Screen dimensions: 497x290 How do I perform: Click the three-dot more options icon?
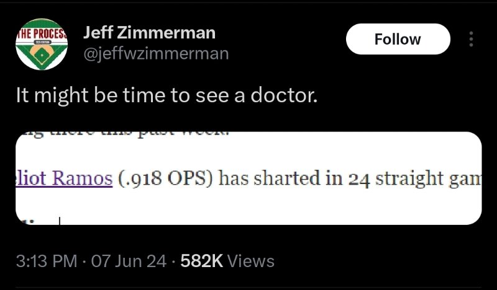tap(471, 40)
